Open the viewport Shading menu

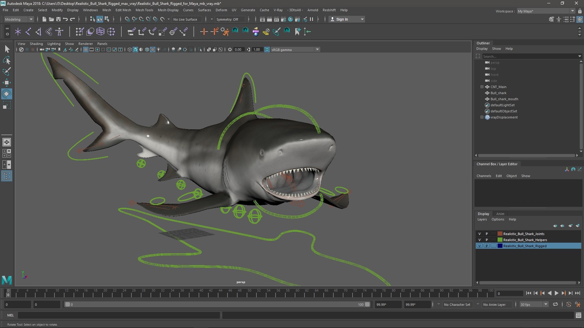[x=36, y=44]
